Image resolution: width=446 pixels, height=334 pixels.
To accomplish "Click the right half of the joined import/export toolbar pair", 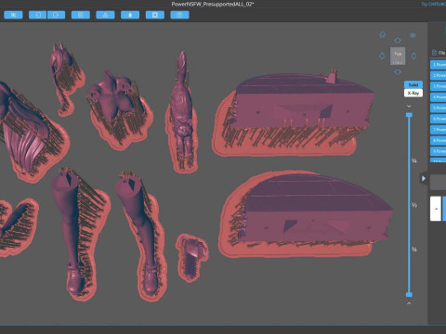I will coord(56,15).
